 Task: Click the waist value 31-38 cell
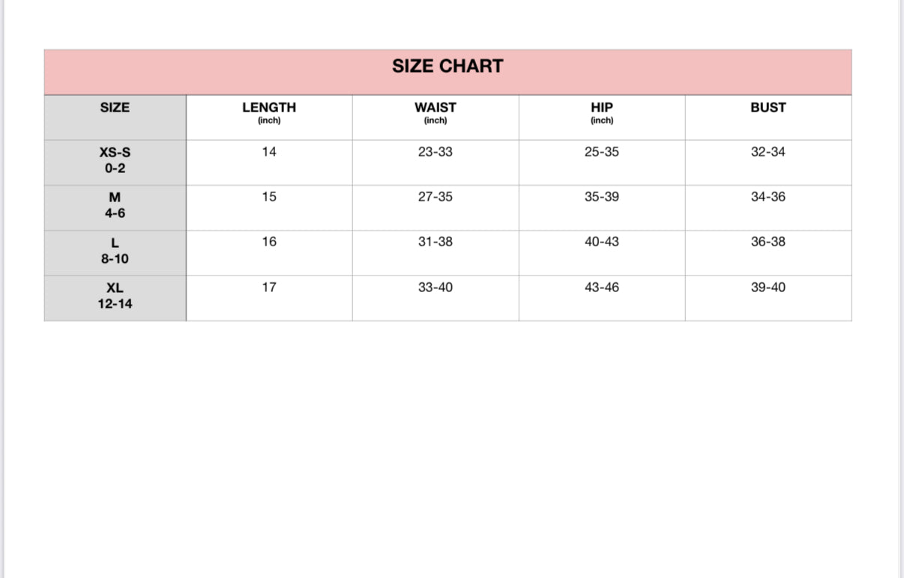(x=436, y=243)
